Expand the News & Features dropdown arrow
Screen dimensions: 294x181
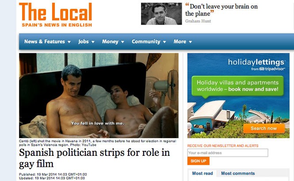[69, 42]
